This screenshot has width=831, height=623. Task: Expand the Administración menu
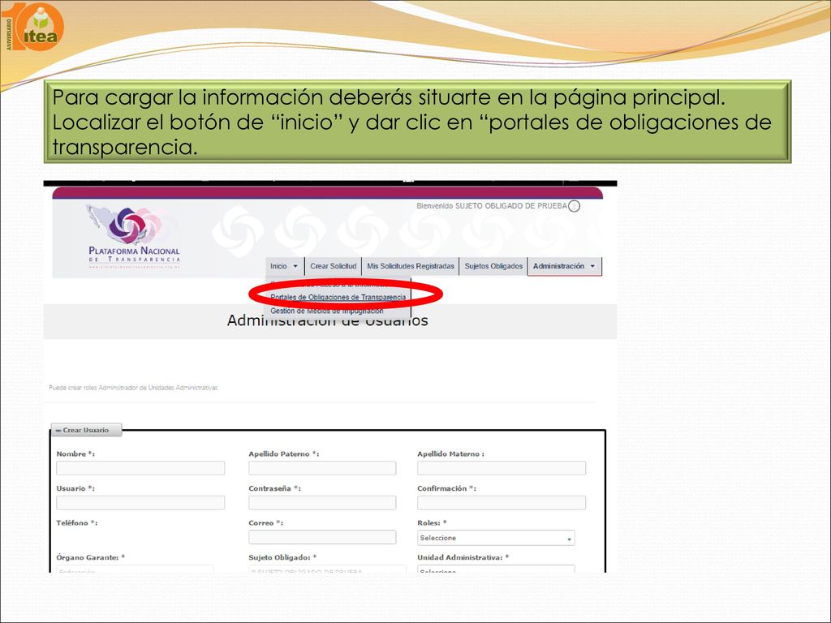point(564,266)
